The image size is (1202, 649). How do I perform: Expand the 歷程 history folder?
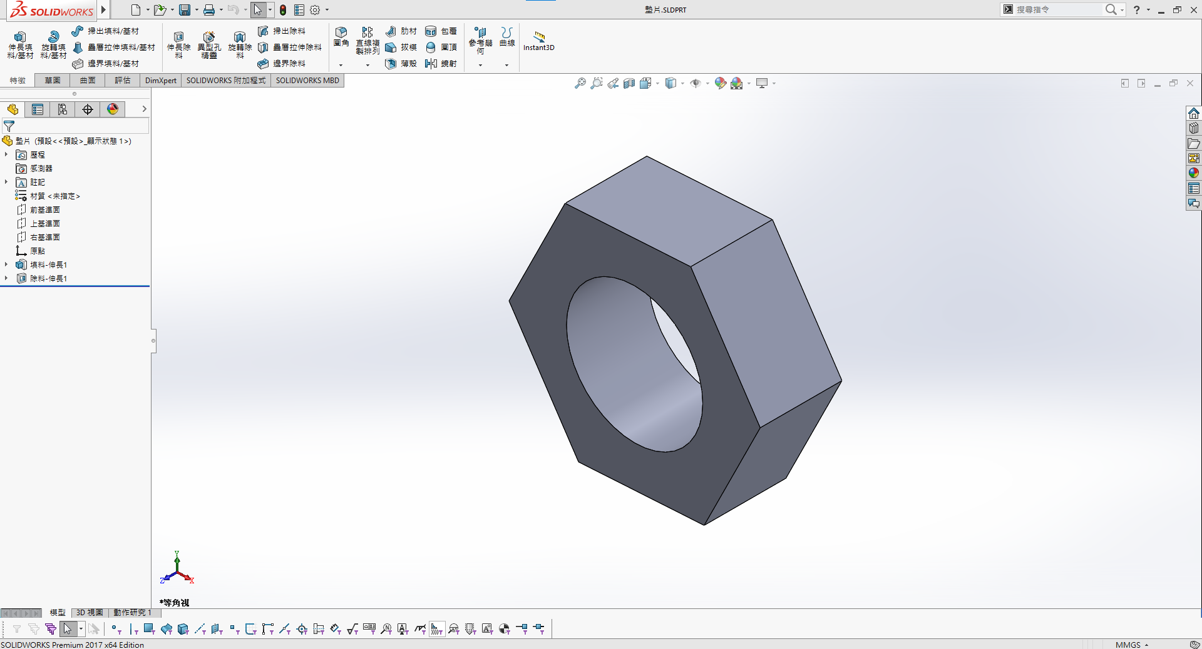point(6,154)
